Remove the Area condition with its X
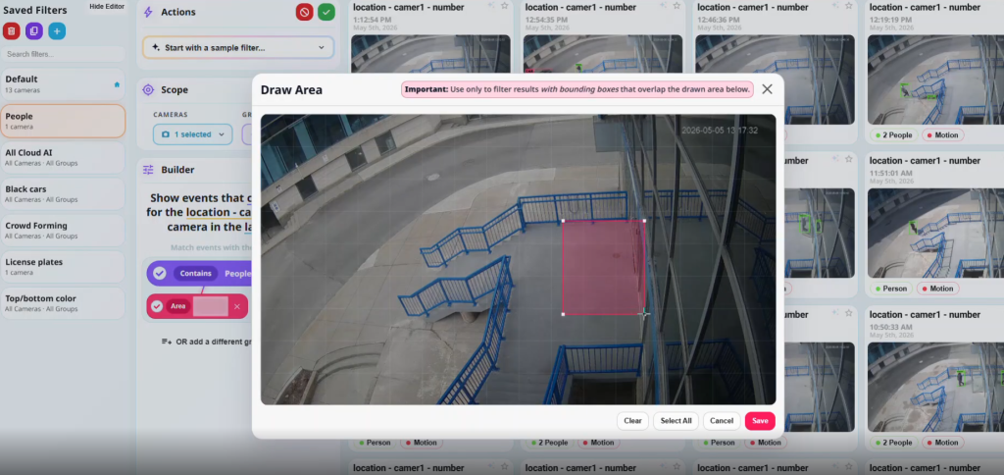Viewport: 1004px width, 475px height. point(237,306)
